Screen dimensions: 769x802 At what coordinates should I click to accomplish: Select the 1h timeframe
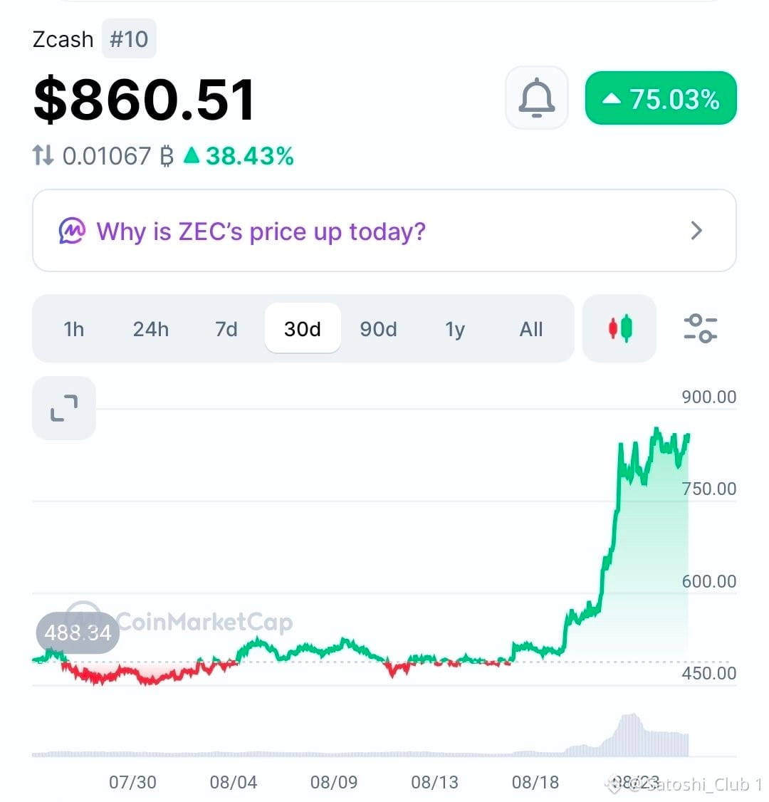[73, 329]
